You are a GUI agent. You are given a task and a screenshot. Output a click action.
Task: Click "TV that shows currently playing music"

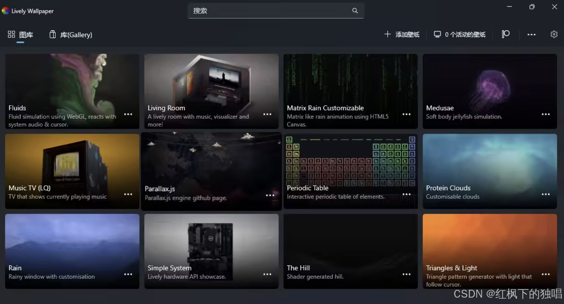pos(58,197)
